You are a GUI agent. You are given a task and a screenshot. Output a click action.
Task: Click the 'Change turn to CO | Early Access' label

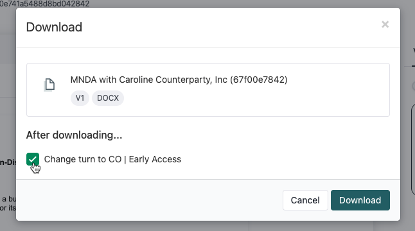(113, 159)
